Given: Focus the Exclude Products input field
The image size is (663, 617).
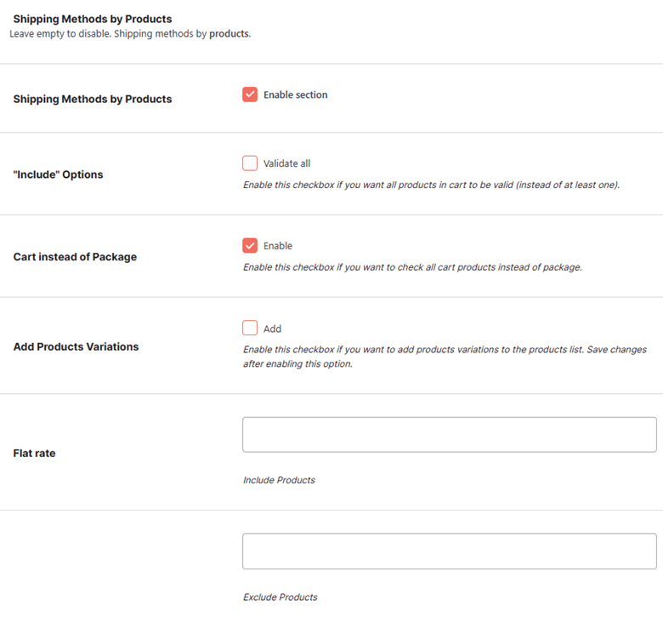Looking at the screenshot, I should (450, 551).
